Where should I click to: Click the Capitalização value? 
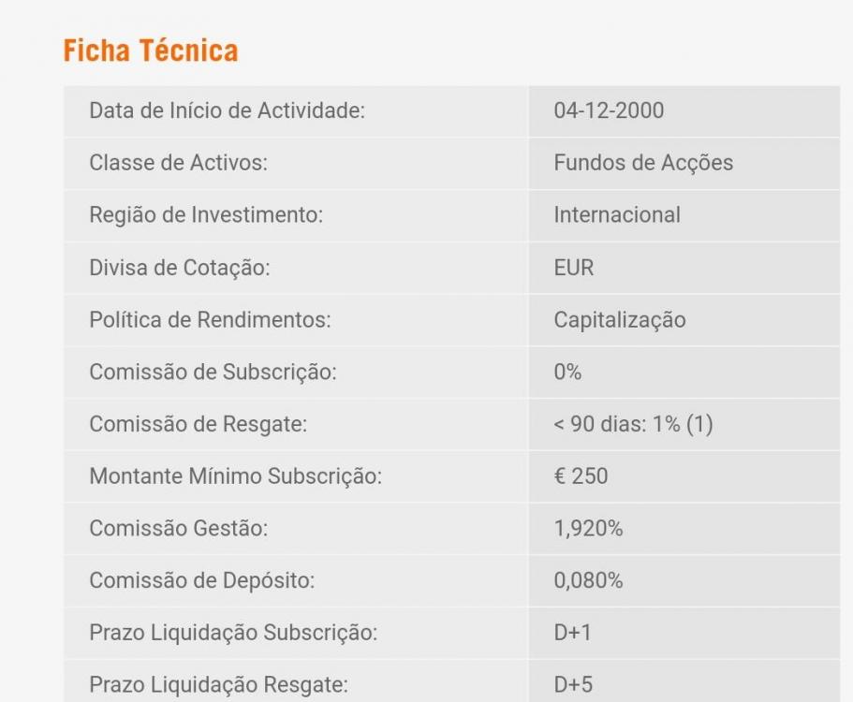coord(620,320)
